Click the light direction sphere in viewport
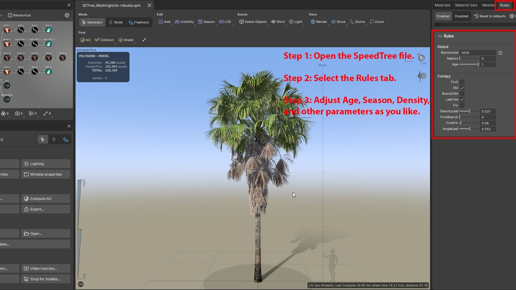The image size is (516, 290). click(421, 57)
